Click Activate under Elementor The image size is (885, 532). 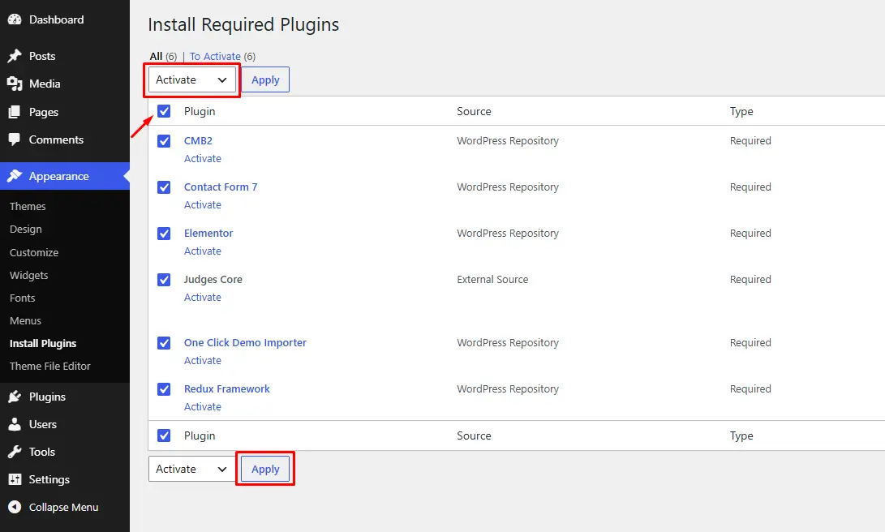[203, 251]
